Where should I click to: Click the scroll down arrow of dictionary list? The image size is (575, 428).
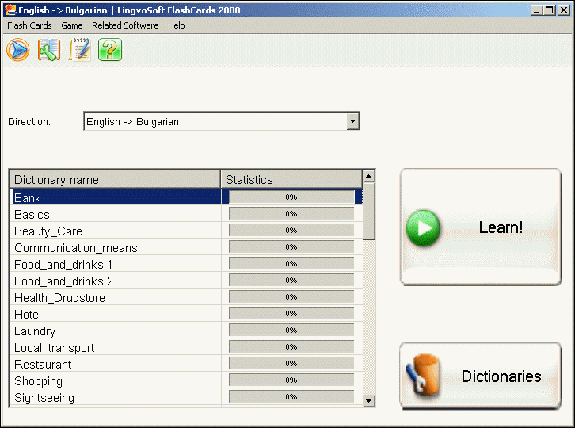click(368, 400)
